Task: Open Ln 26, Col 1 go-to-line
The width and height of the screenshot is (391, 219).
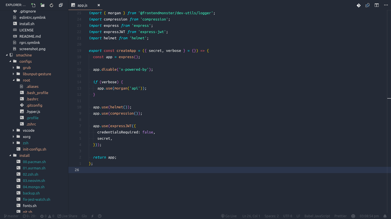Action: pyautogui.click(x=251, y=216)
